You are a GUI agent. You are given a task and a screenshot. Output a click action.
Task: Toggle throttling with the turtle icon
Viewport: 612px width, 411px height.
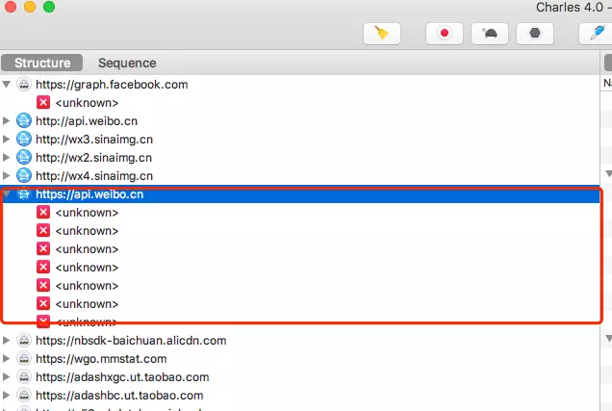[490, 34]
